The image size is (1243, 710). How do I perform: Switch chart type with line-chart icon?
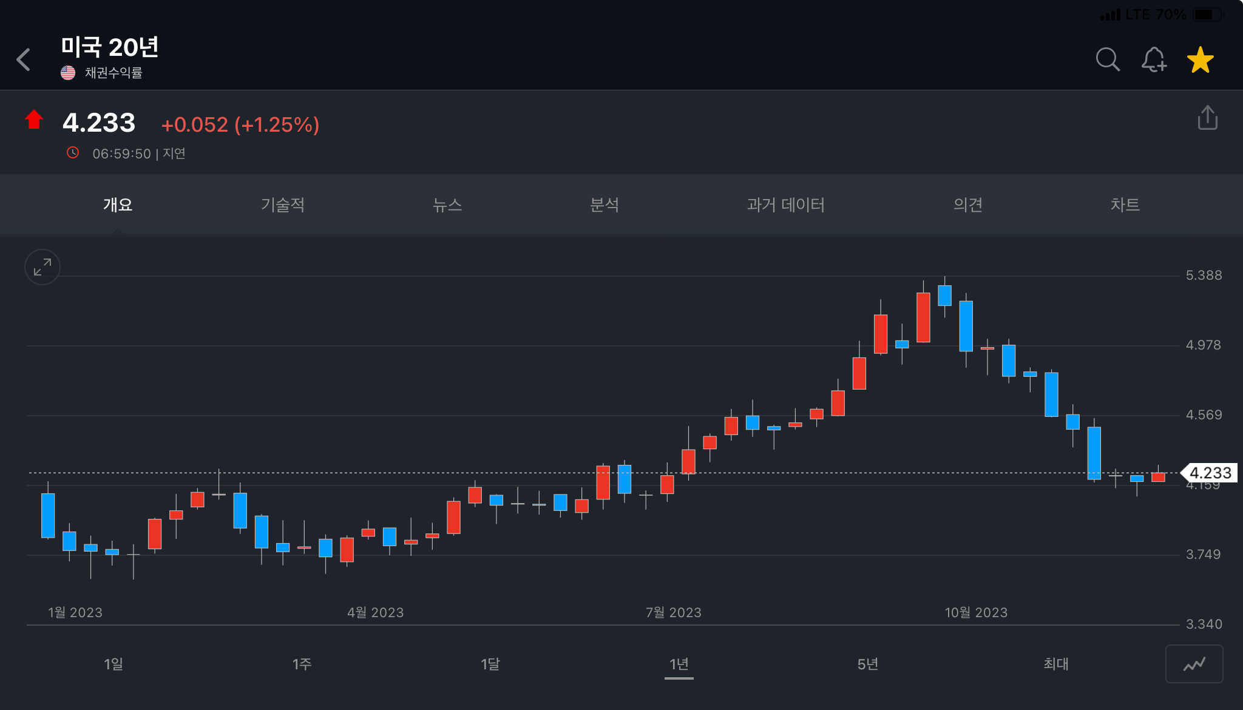coord(1194,664)
